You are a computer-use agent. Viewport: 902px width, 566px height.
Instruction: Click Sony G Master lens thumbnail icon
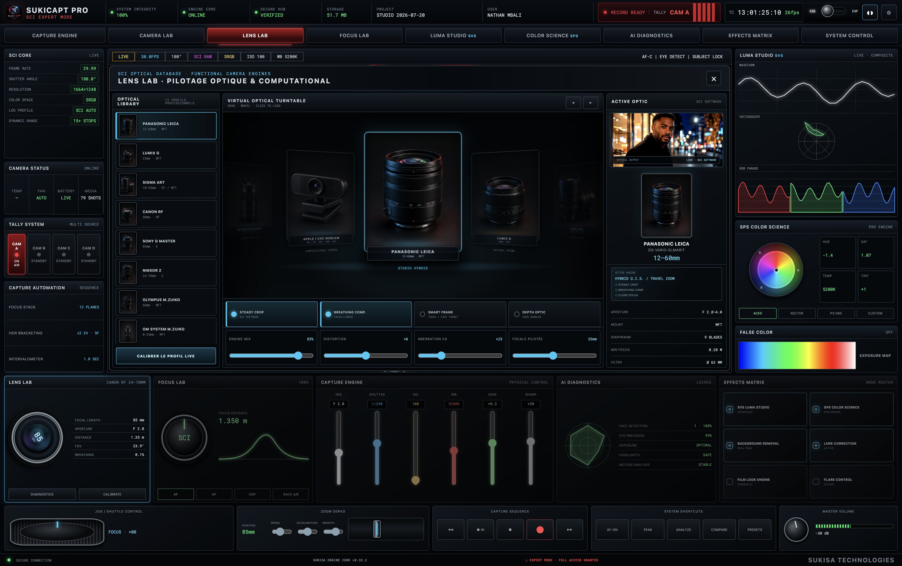click(x=128, y=243)
